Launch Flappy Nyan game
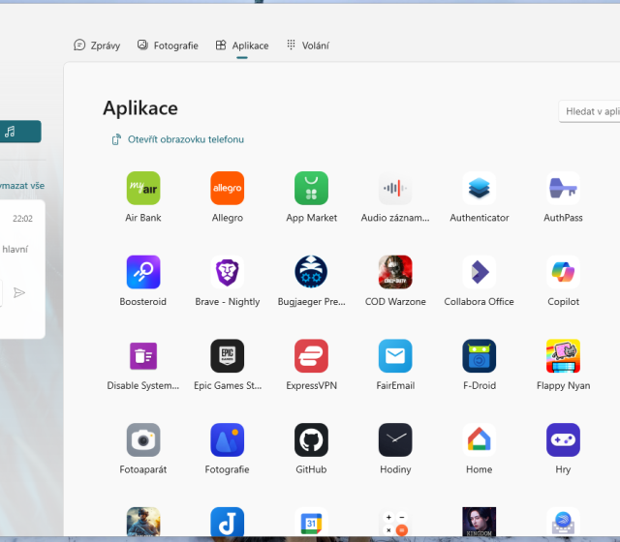The image size is (620, 542). tap(563, 356)
